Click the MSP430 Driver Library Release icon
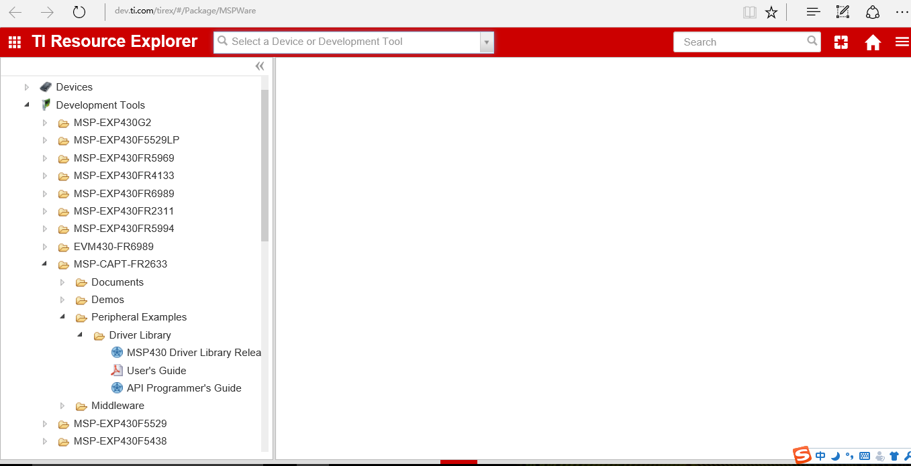This screenshot has height=466, width=911. 117,353
